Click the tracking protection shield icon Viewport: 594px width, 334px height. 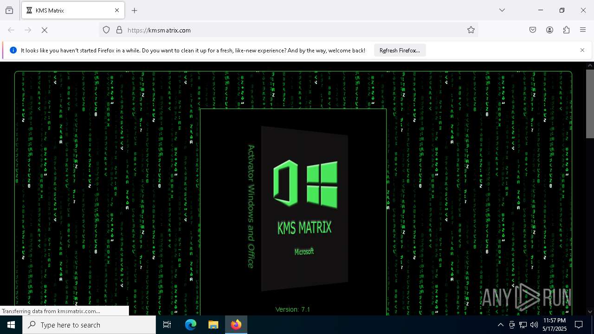[x=106, y=30]
